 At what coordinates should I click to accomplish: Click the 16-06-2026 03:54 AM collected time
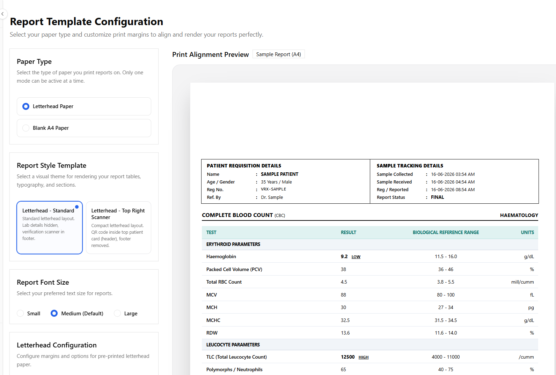(x=453, y=174)
